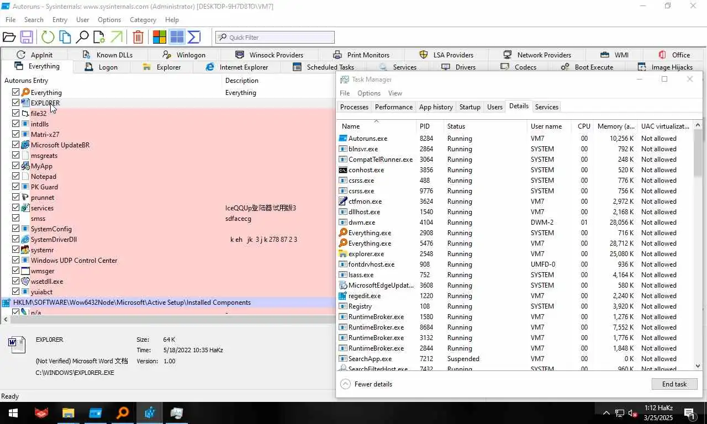Uncheck the EXPL0RER entry checkbox
707x424 pixels.
coord(15,103)
